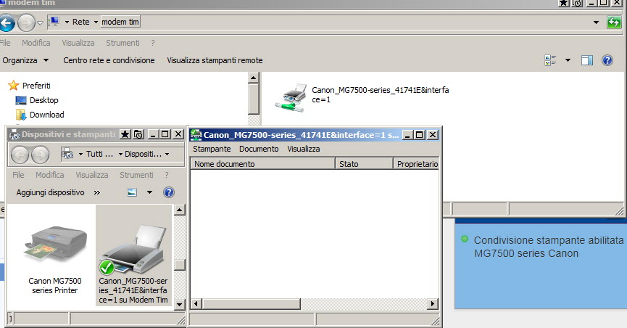Maximize the print queue window
Image resolution: width=627 pixels, height=328 pixels.
(420, 135)
